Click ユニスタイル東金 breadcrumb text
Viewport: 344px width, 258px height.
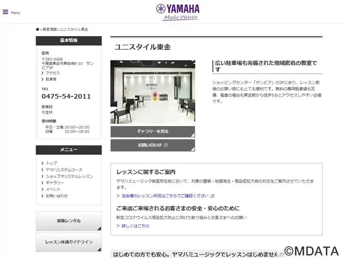pos(74,29)
